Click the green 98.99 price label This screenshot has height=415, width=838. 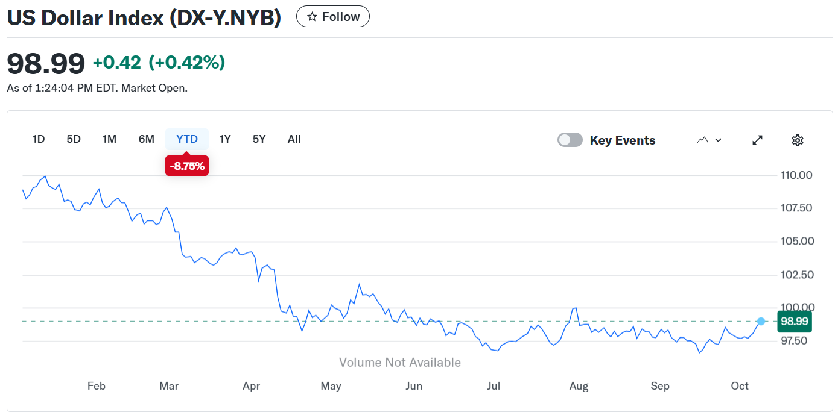[794, 322]
